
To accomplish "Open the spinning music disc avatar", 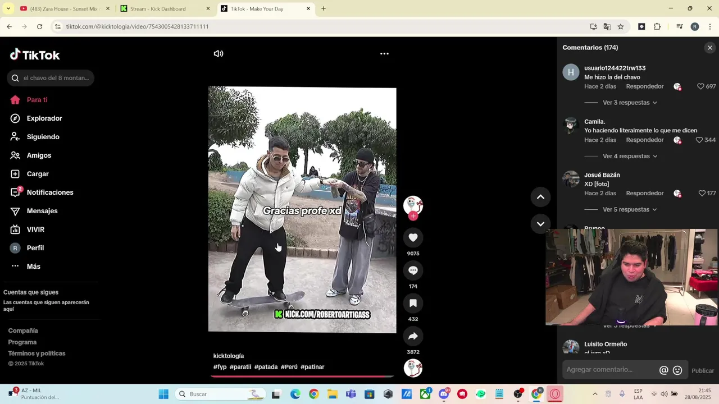I will [x=413, y=368].
